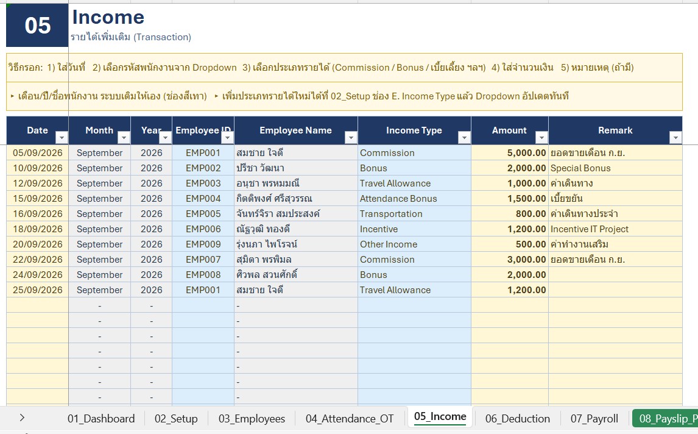Screen dimensions: 698x434
Task: Click employee name cell ปรีชา วัฒนา
Action: [296, 168]
